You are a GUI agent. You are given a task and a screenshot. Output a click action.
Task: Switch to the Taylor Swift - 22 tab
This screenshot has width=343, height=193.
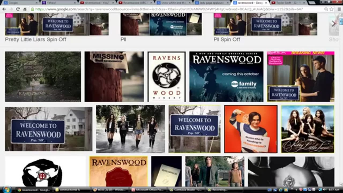(x=289, y=3)
